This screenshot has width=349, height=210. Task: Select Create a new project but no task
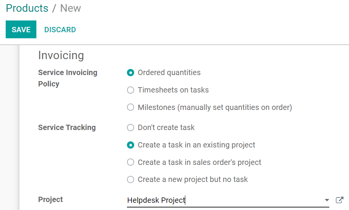coord(131,179)
